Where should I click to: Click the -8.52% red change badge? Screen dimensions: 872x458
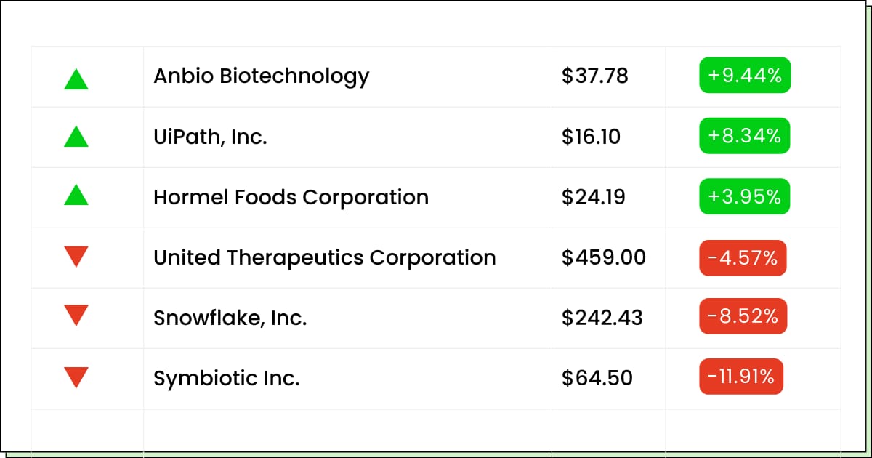point(743,317)
